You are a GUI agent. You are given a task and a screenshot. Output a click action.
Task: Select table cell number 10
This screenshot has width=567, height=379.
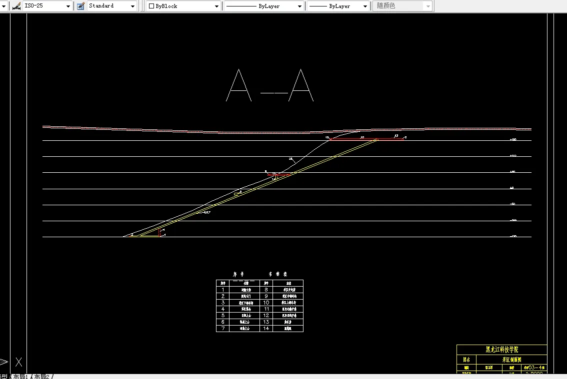(x=266, y=303)
